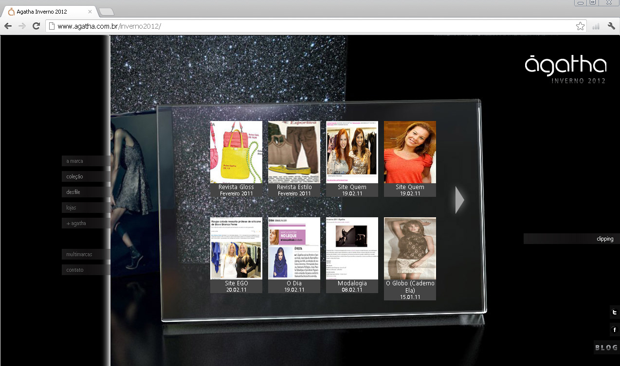The height and width of the screenshot is (366, 620).
Task: Click the URL address bar
Action: pos(315,26)
